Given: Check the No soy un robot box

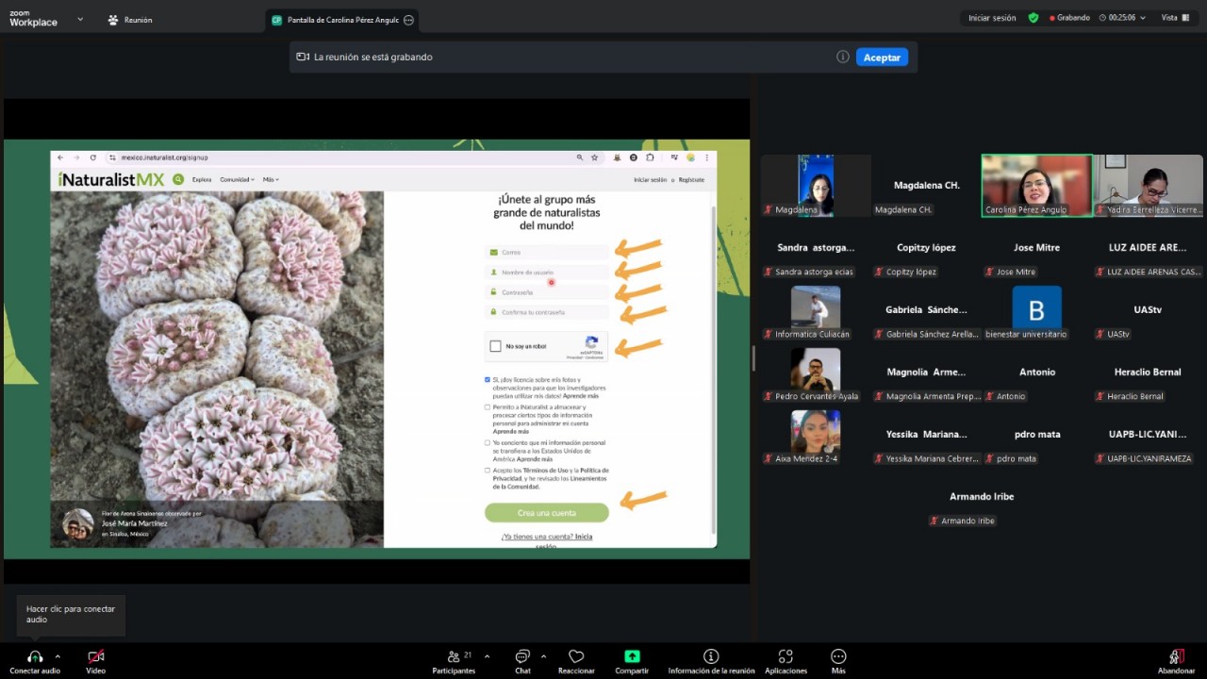Looking at the screenshot, I should [496, 346].
